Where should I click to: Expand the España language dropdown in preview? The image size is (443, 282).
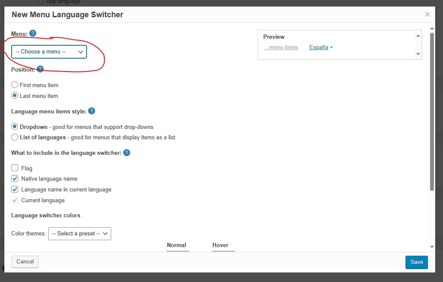pos(321,47)
